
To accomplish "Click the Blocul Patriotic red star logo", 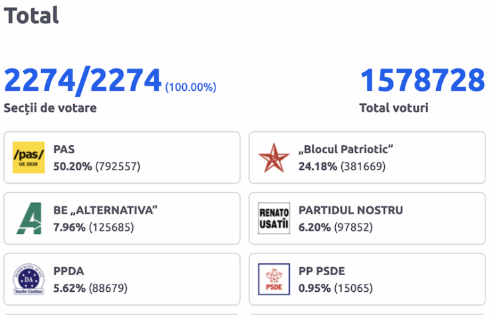I will [274, 157].
